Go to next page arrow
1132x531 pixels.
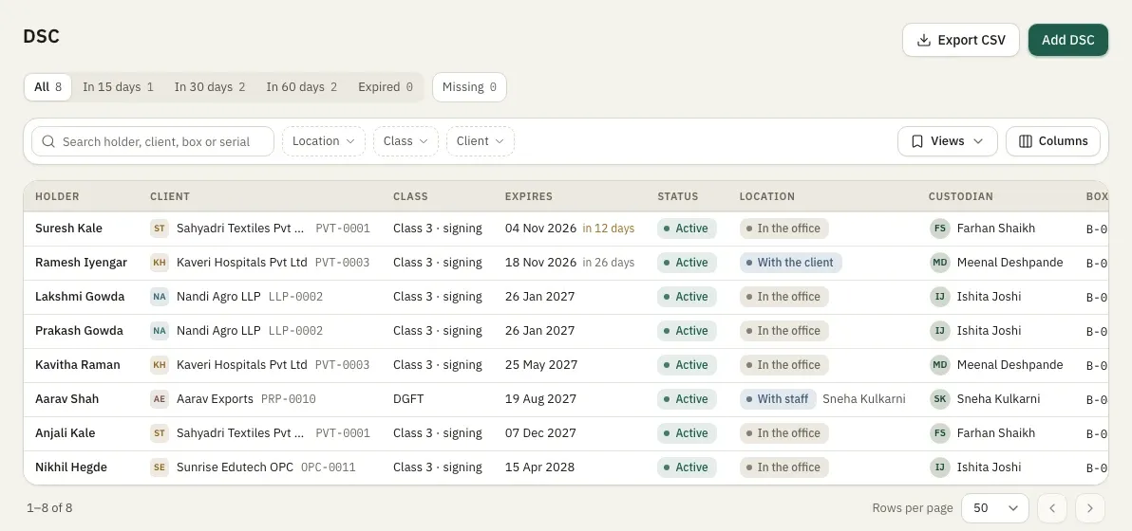coord(1090,508)
